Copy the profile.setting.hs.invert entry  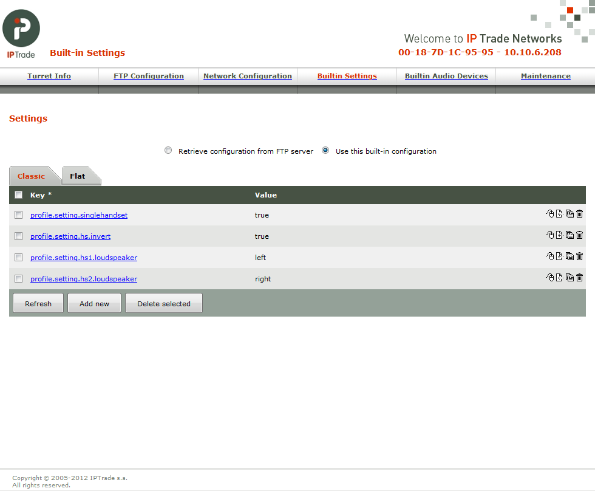(x=569, y=235)
